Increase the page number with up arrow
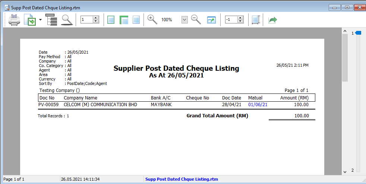Viewport: 366px width, 184px height. point(96,18)
